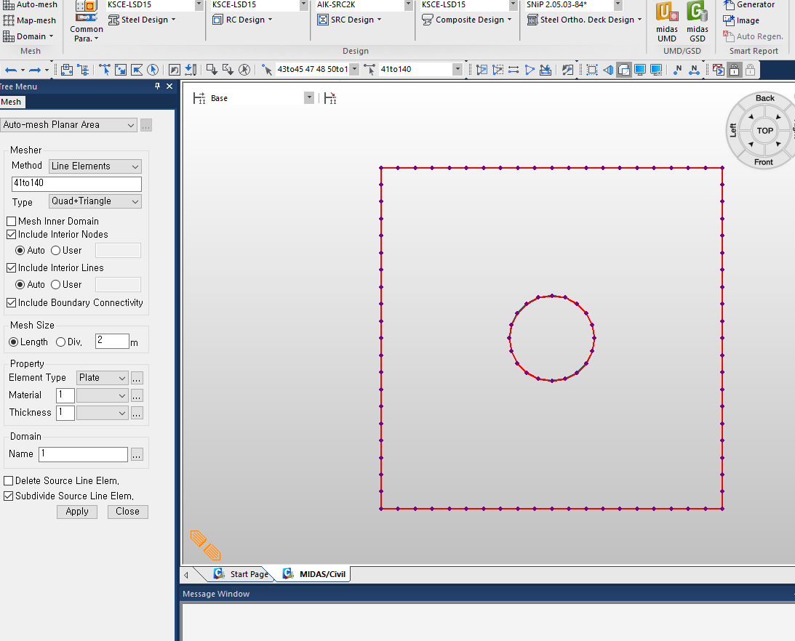Toggle the Perspective view icon

click(x=608, y=70)
